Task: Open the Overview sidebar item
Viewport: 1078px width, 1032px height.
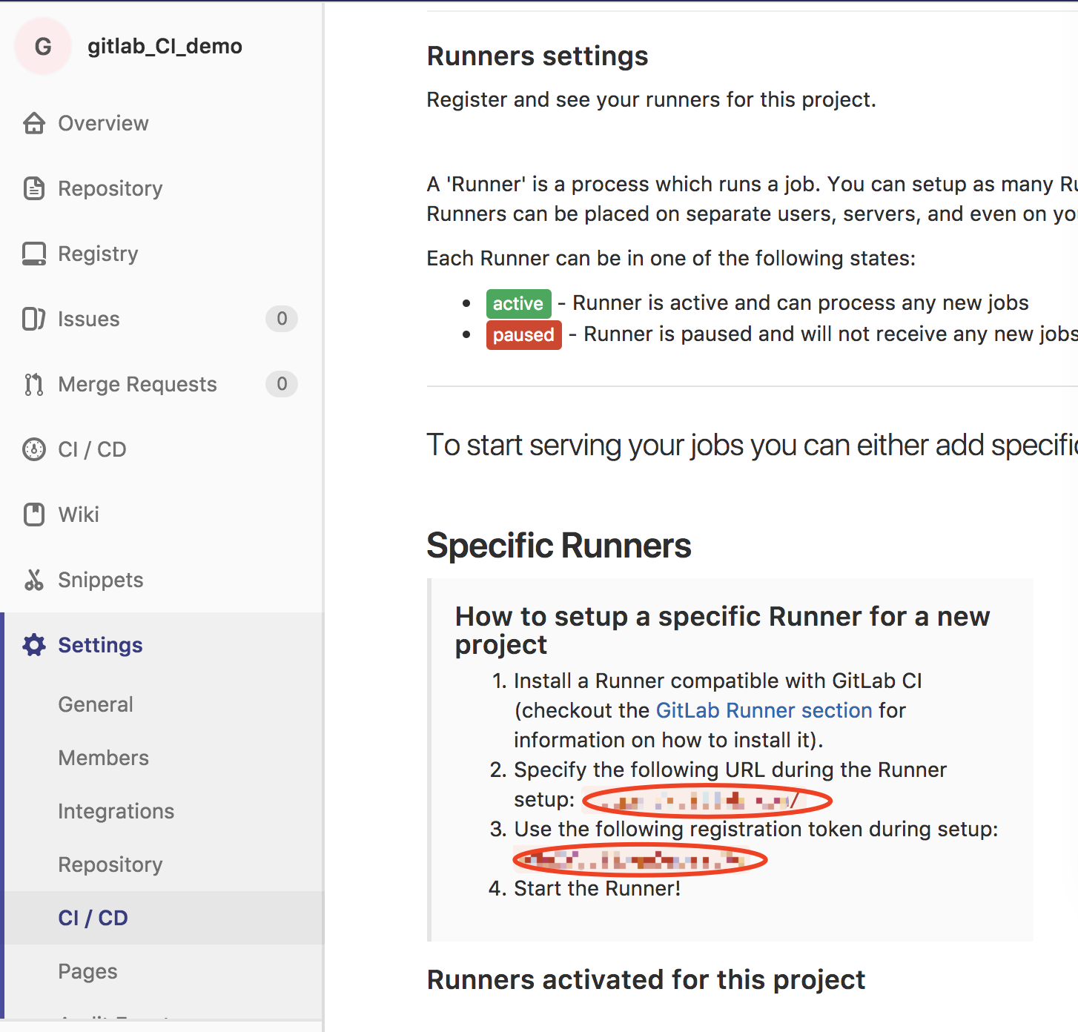Action: click(x=103, y=123)
